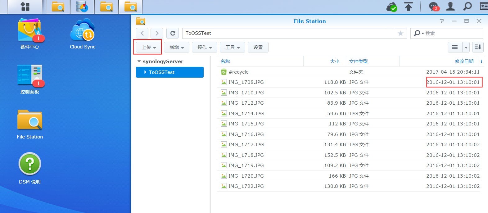488x213 pixels.
Task: Select file IMG_1718.JPG
Action: click(348, 155)
